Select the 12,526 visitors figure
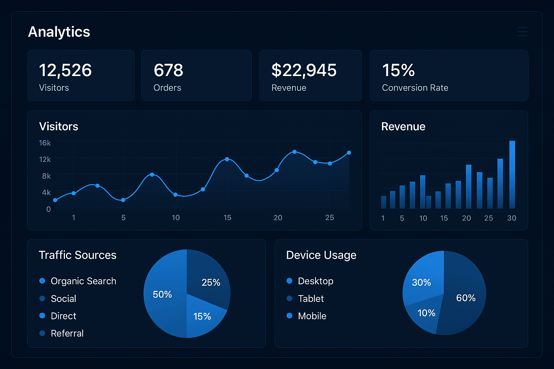Image resolution: width=554 pixels, height=369 pixels. pos(65,70)
